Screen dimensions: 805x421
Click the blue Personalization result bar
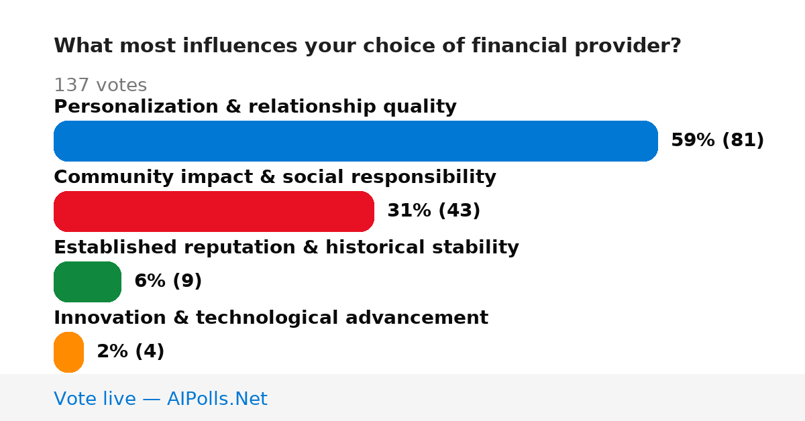(x=356, y=141)
